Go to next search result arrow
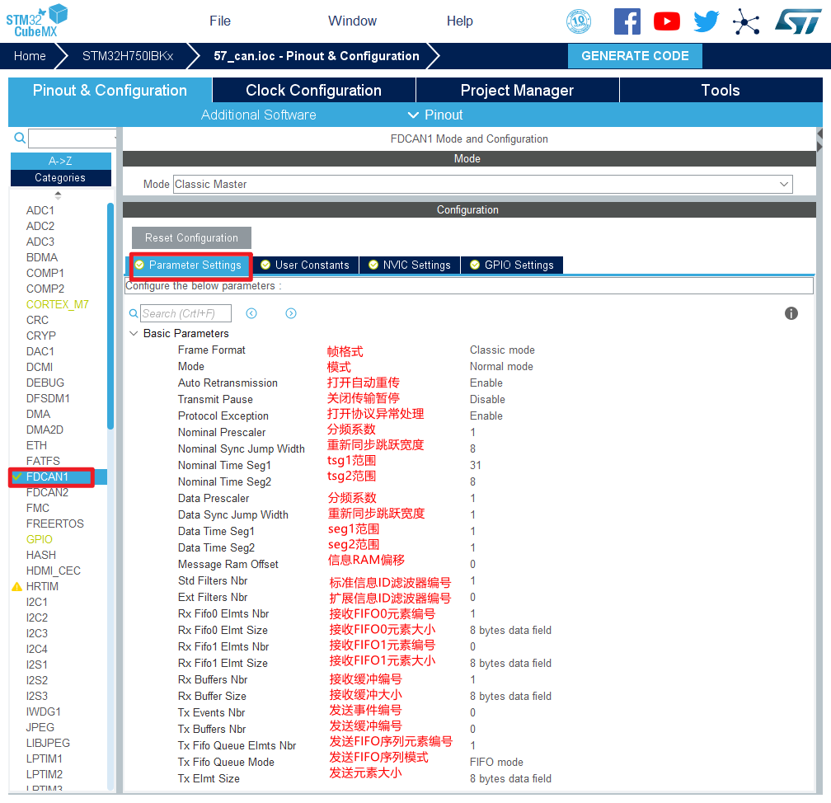 [291, 313]
